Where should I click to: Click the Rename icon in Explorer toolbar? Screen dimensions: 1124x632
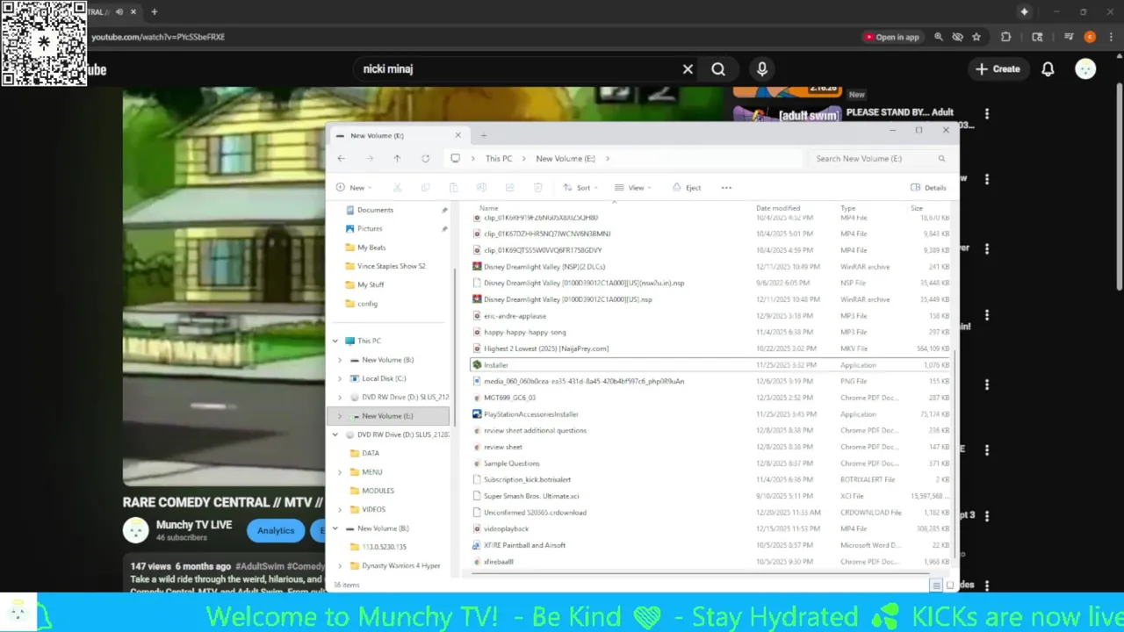coord(481,188)
